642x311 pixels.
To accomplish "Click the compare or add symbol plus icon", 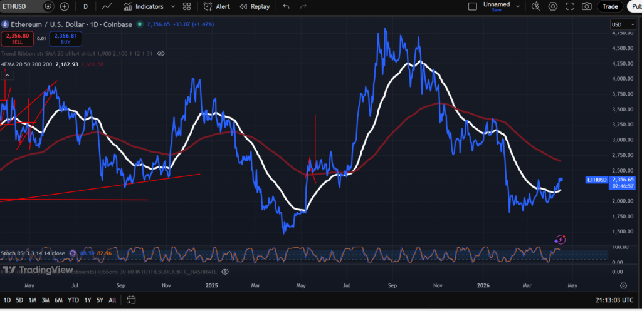I will (x=65, y=6).
